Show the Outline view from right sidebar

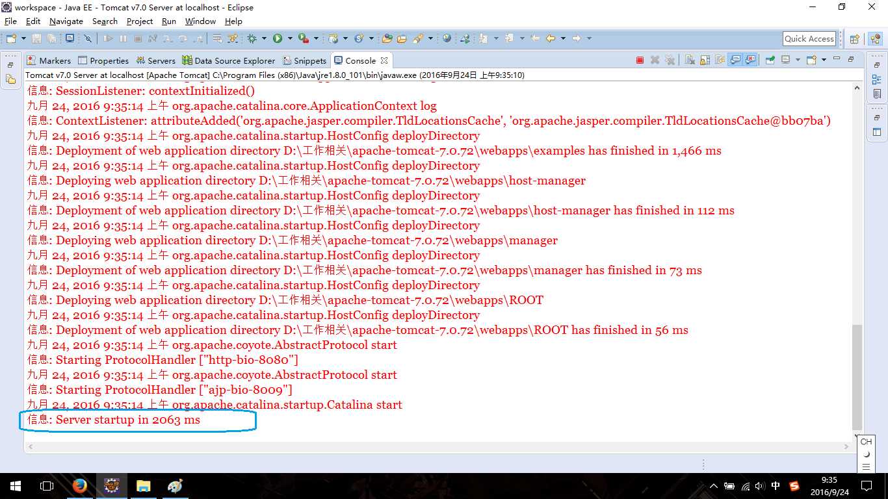pos(877,80)
